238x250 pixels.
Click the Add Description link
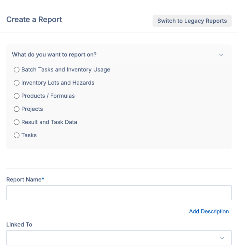pos(209,211)
